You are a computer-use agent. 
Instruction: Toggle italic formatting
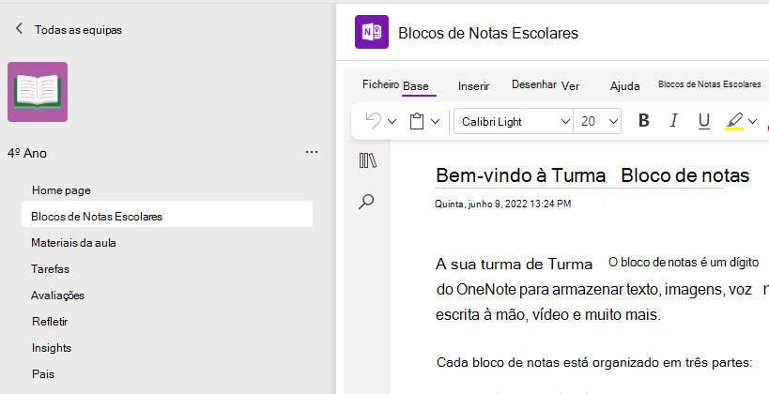tap(674, 121)
